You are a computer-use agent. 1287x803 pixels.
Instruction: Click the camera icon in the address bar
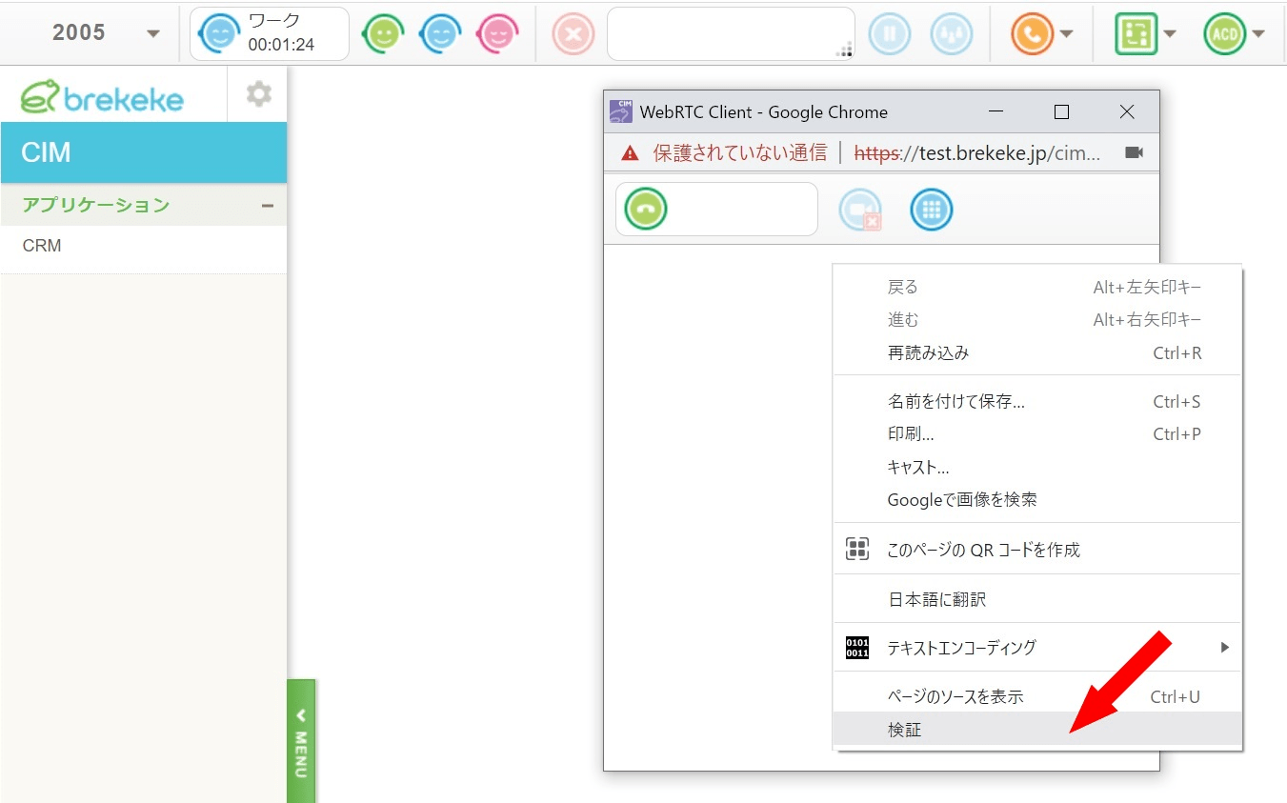tap(1133, 151)
